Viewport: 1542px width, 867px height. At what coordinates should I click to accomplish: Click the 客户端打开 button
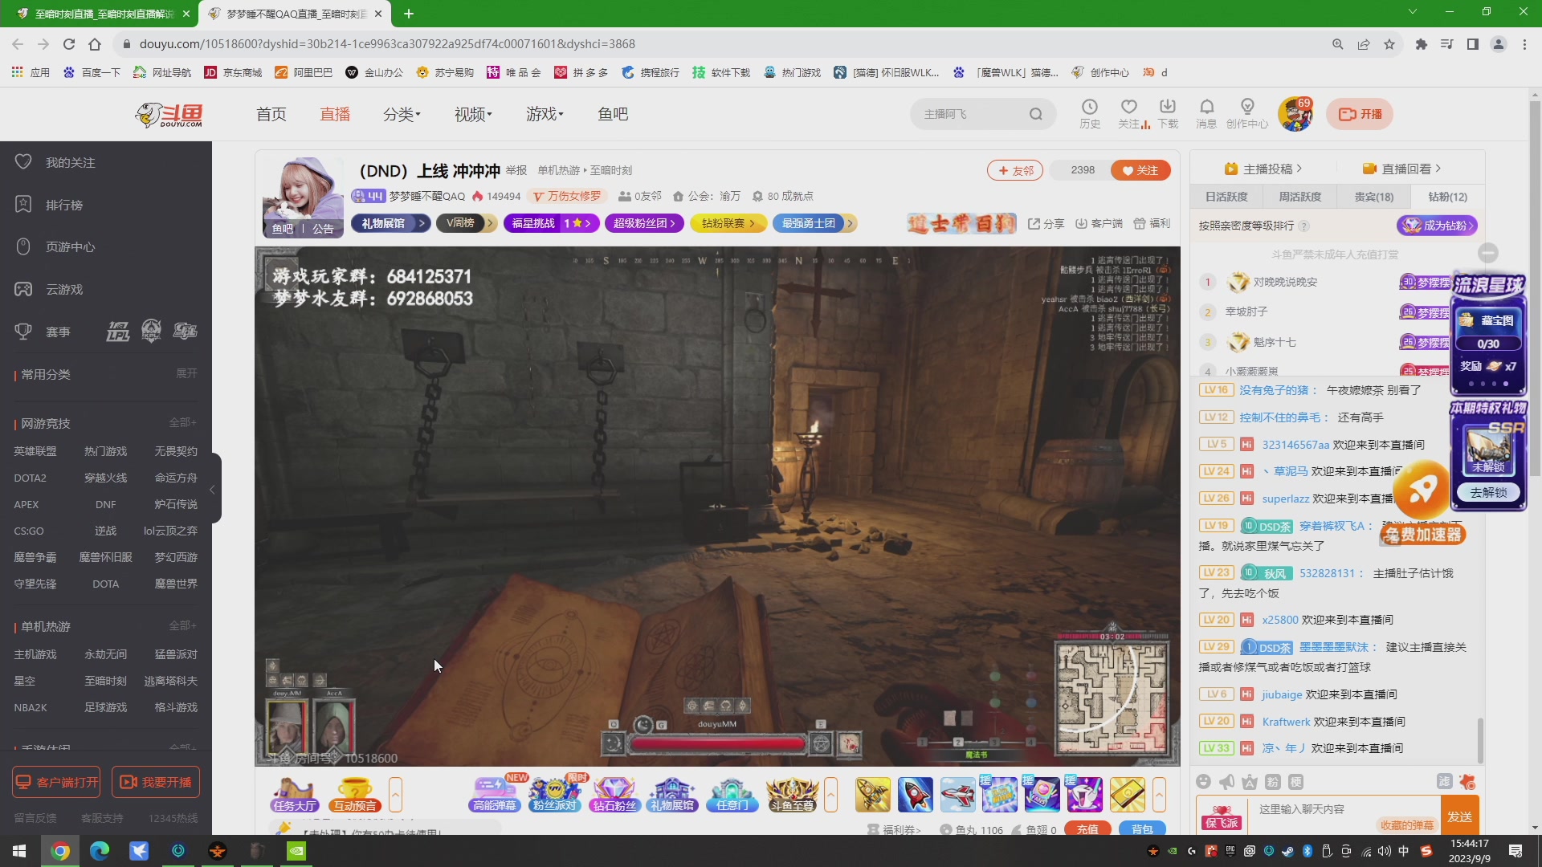pos(56,782)
